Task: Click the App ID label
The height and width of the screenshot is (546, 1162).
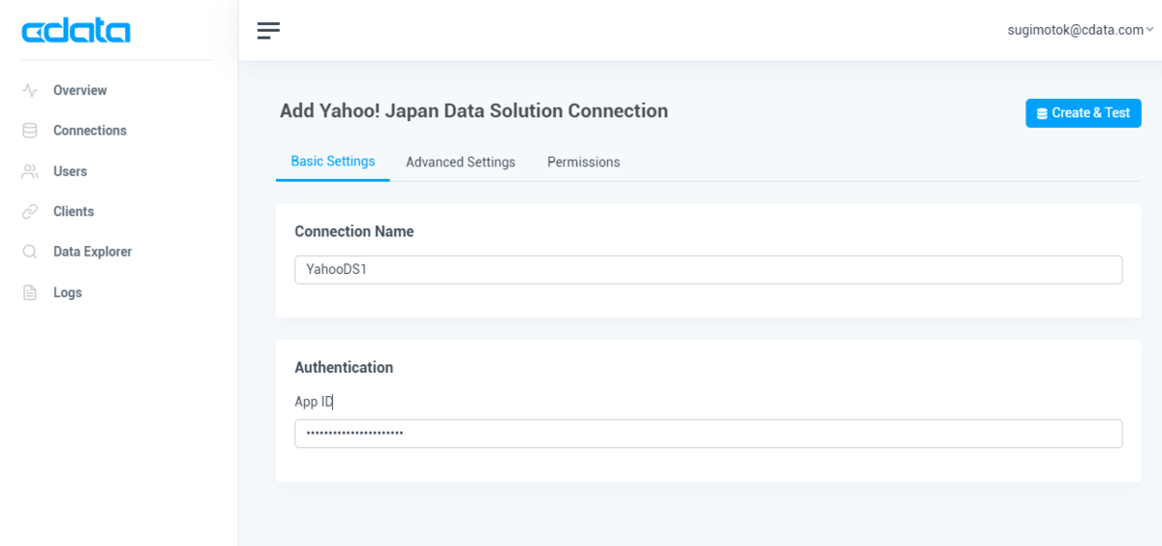Action: click(314, 402)
